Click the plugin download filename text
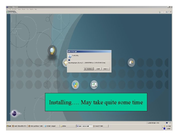The image size is (180, 135). 87,63
